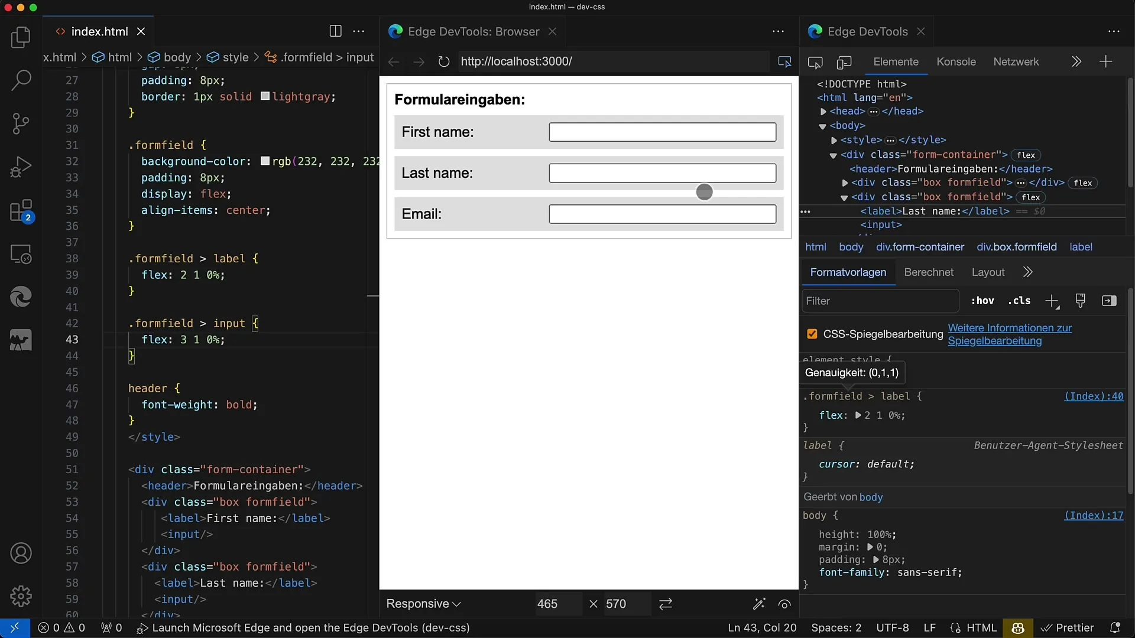Toggle flex badge on form-container div
Viewport: 1135px width, 638px height.
point(1026,155)
